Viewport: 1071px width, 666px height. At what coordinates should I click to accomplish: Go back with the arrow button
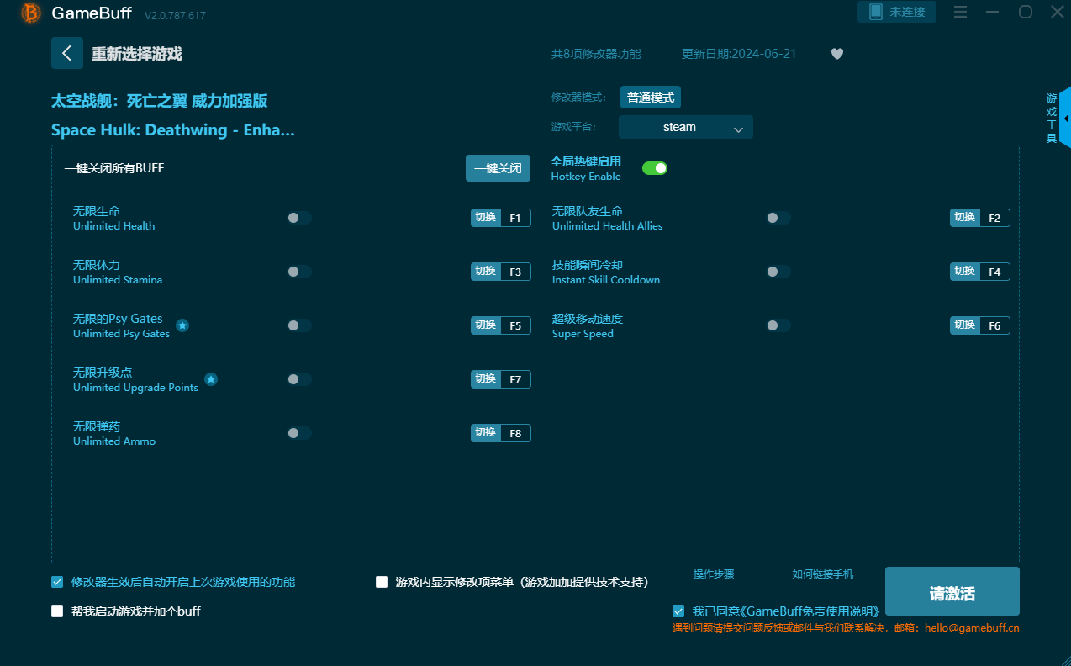pyautogui.click(x=67, y=53)
